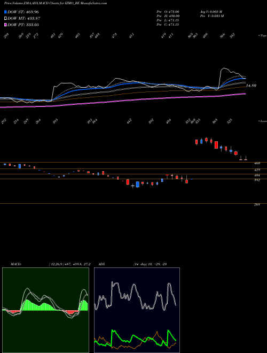Screen dimensions: 267x353
Task: Select the chart title mentioning MunafaSutra.com
Action: 56,3
